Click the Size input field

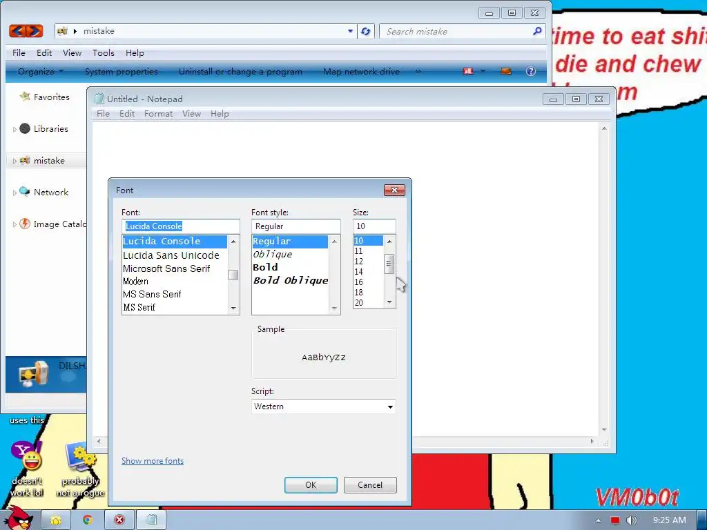374,226
